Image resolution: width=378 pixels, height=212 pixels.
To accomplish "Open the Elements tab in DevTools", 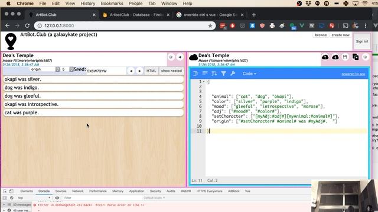I will (x=27, y=191).
